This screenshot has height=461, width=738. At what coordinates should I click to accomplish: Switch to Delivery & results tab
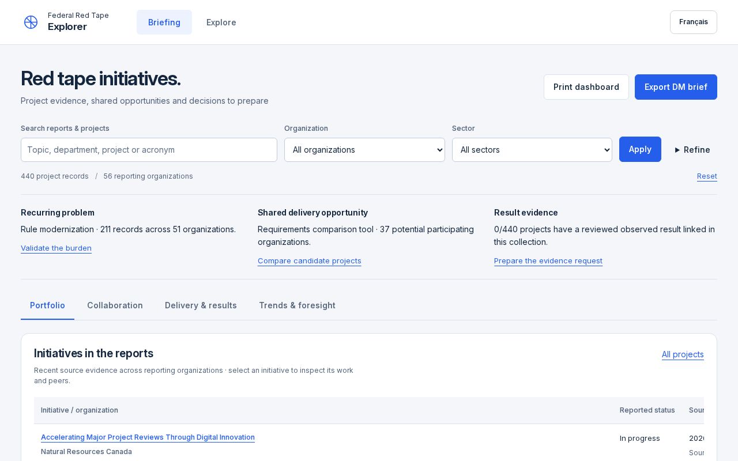tap(201, 305)
